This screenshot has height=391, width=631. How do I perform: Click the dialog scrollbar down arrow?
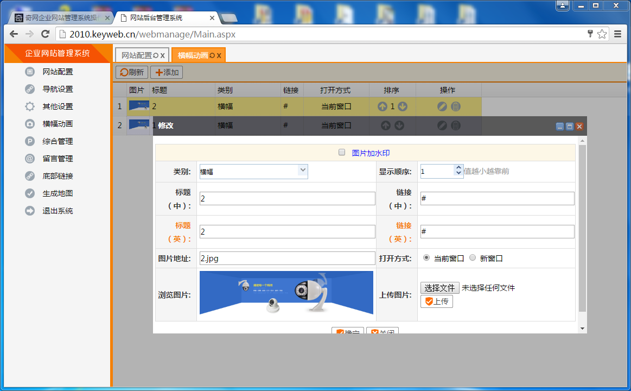point(582,329)
